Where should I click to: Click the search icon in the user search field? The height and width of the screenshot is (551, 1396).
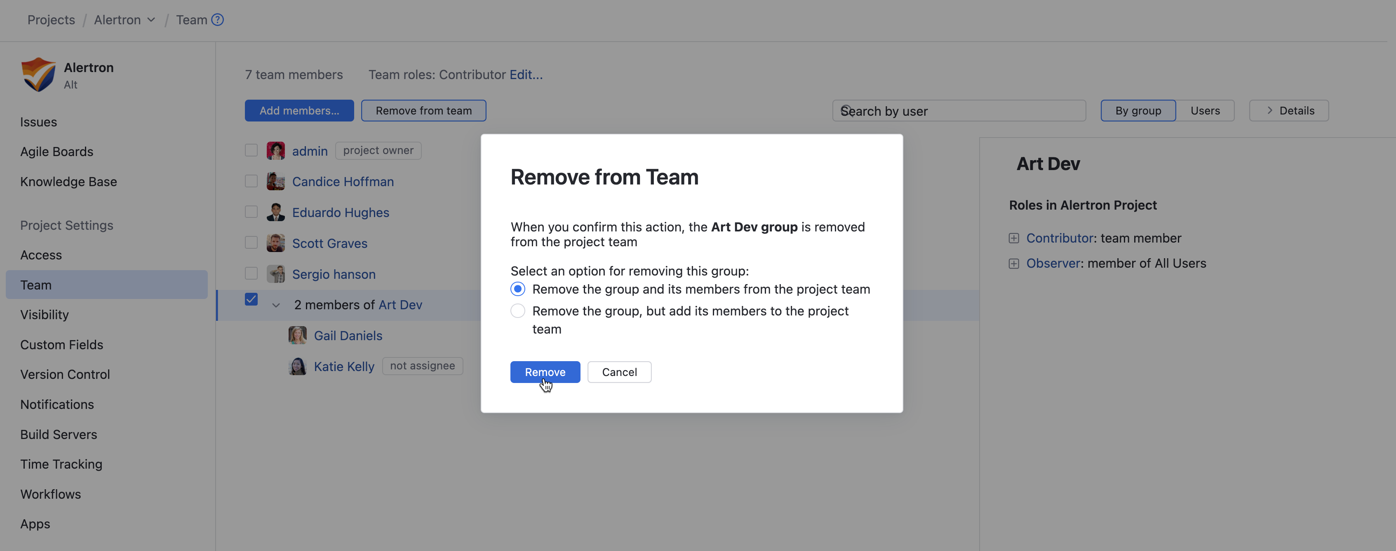click(846, 110)
